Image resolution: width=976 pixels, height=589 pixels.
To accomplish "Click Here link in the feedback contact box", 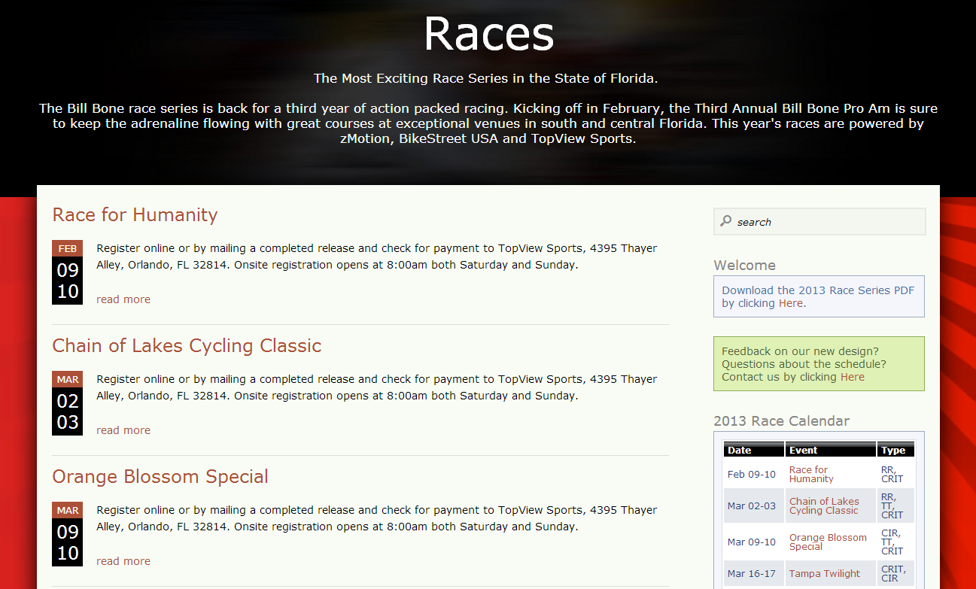I will click(852, 377).
